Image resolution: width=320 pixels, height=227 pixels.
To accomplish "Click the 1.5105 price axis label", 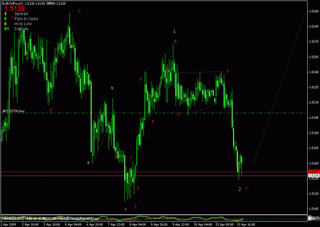I will 314,209.
